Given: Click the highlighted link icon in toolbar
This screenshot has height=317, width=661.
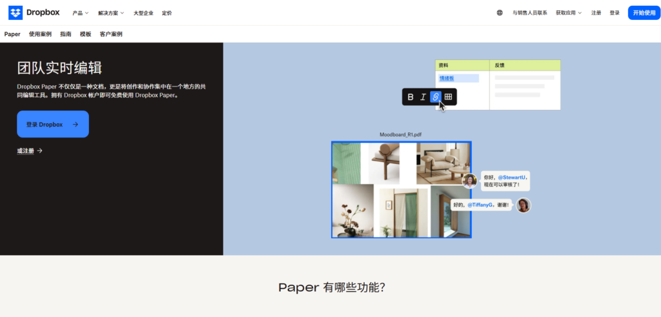Looking at the screenshot, I should coord(436,97).
